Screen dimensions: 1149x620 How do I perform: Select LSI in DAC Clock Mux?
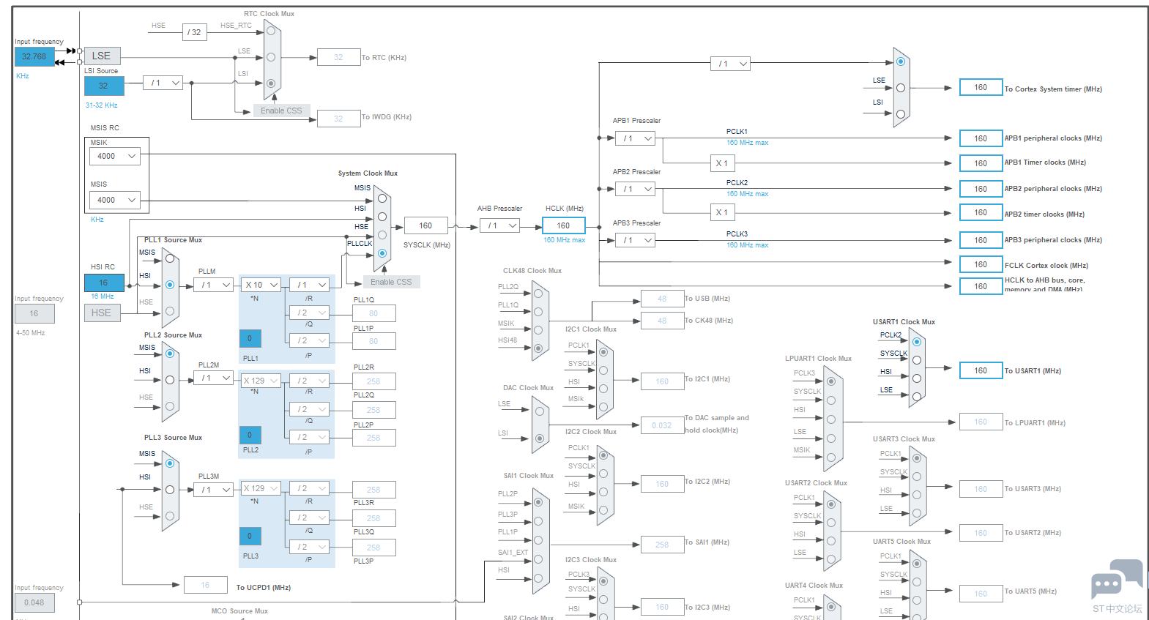(x=540, y=438)
